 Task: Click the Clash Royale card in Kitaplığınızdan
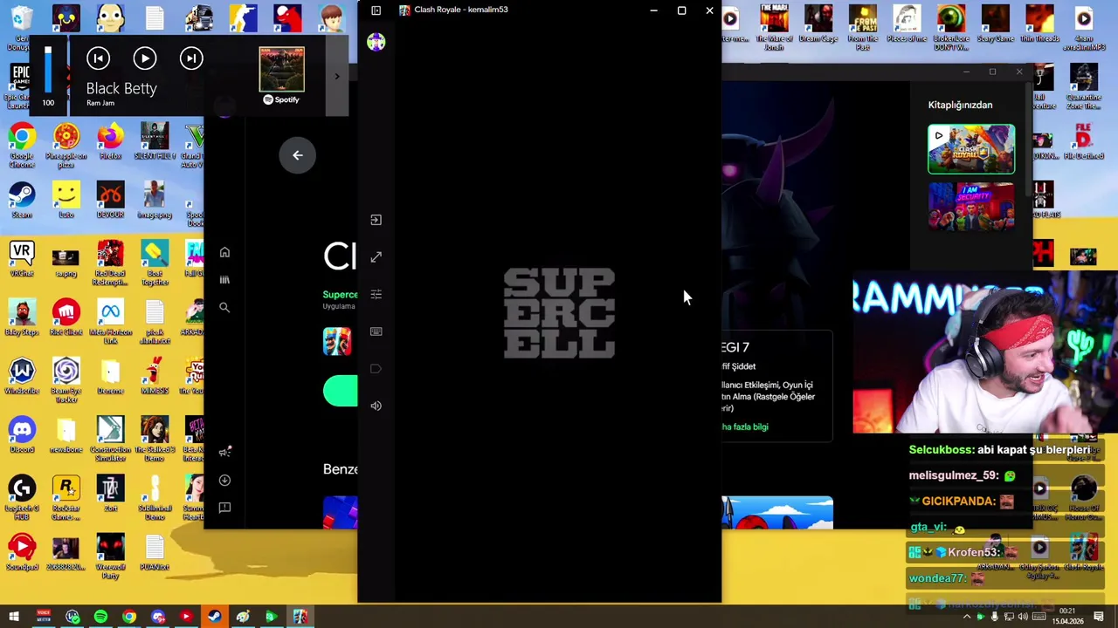971,149
